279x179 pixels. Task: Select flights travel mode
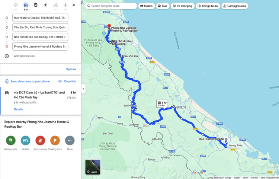(65, 5)
